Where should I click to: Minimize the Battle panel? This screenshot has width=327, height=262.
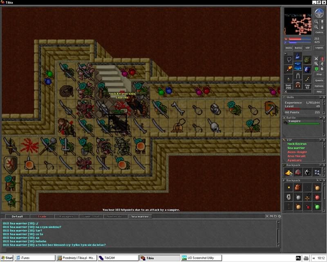click(x=321, y=117)
